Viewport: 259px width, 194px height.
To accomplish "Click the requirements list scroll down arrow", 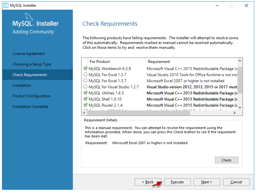I will point(240,107).
